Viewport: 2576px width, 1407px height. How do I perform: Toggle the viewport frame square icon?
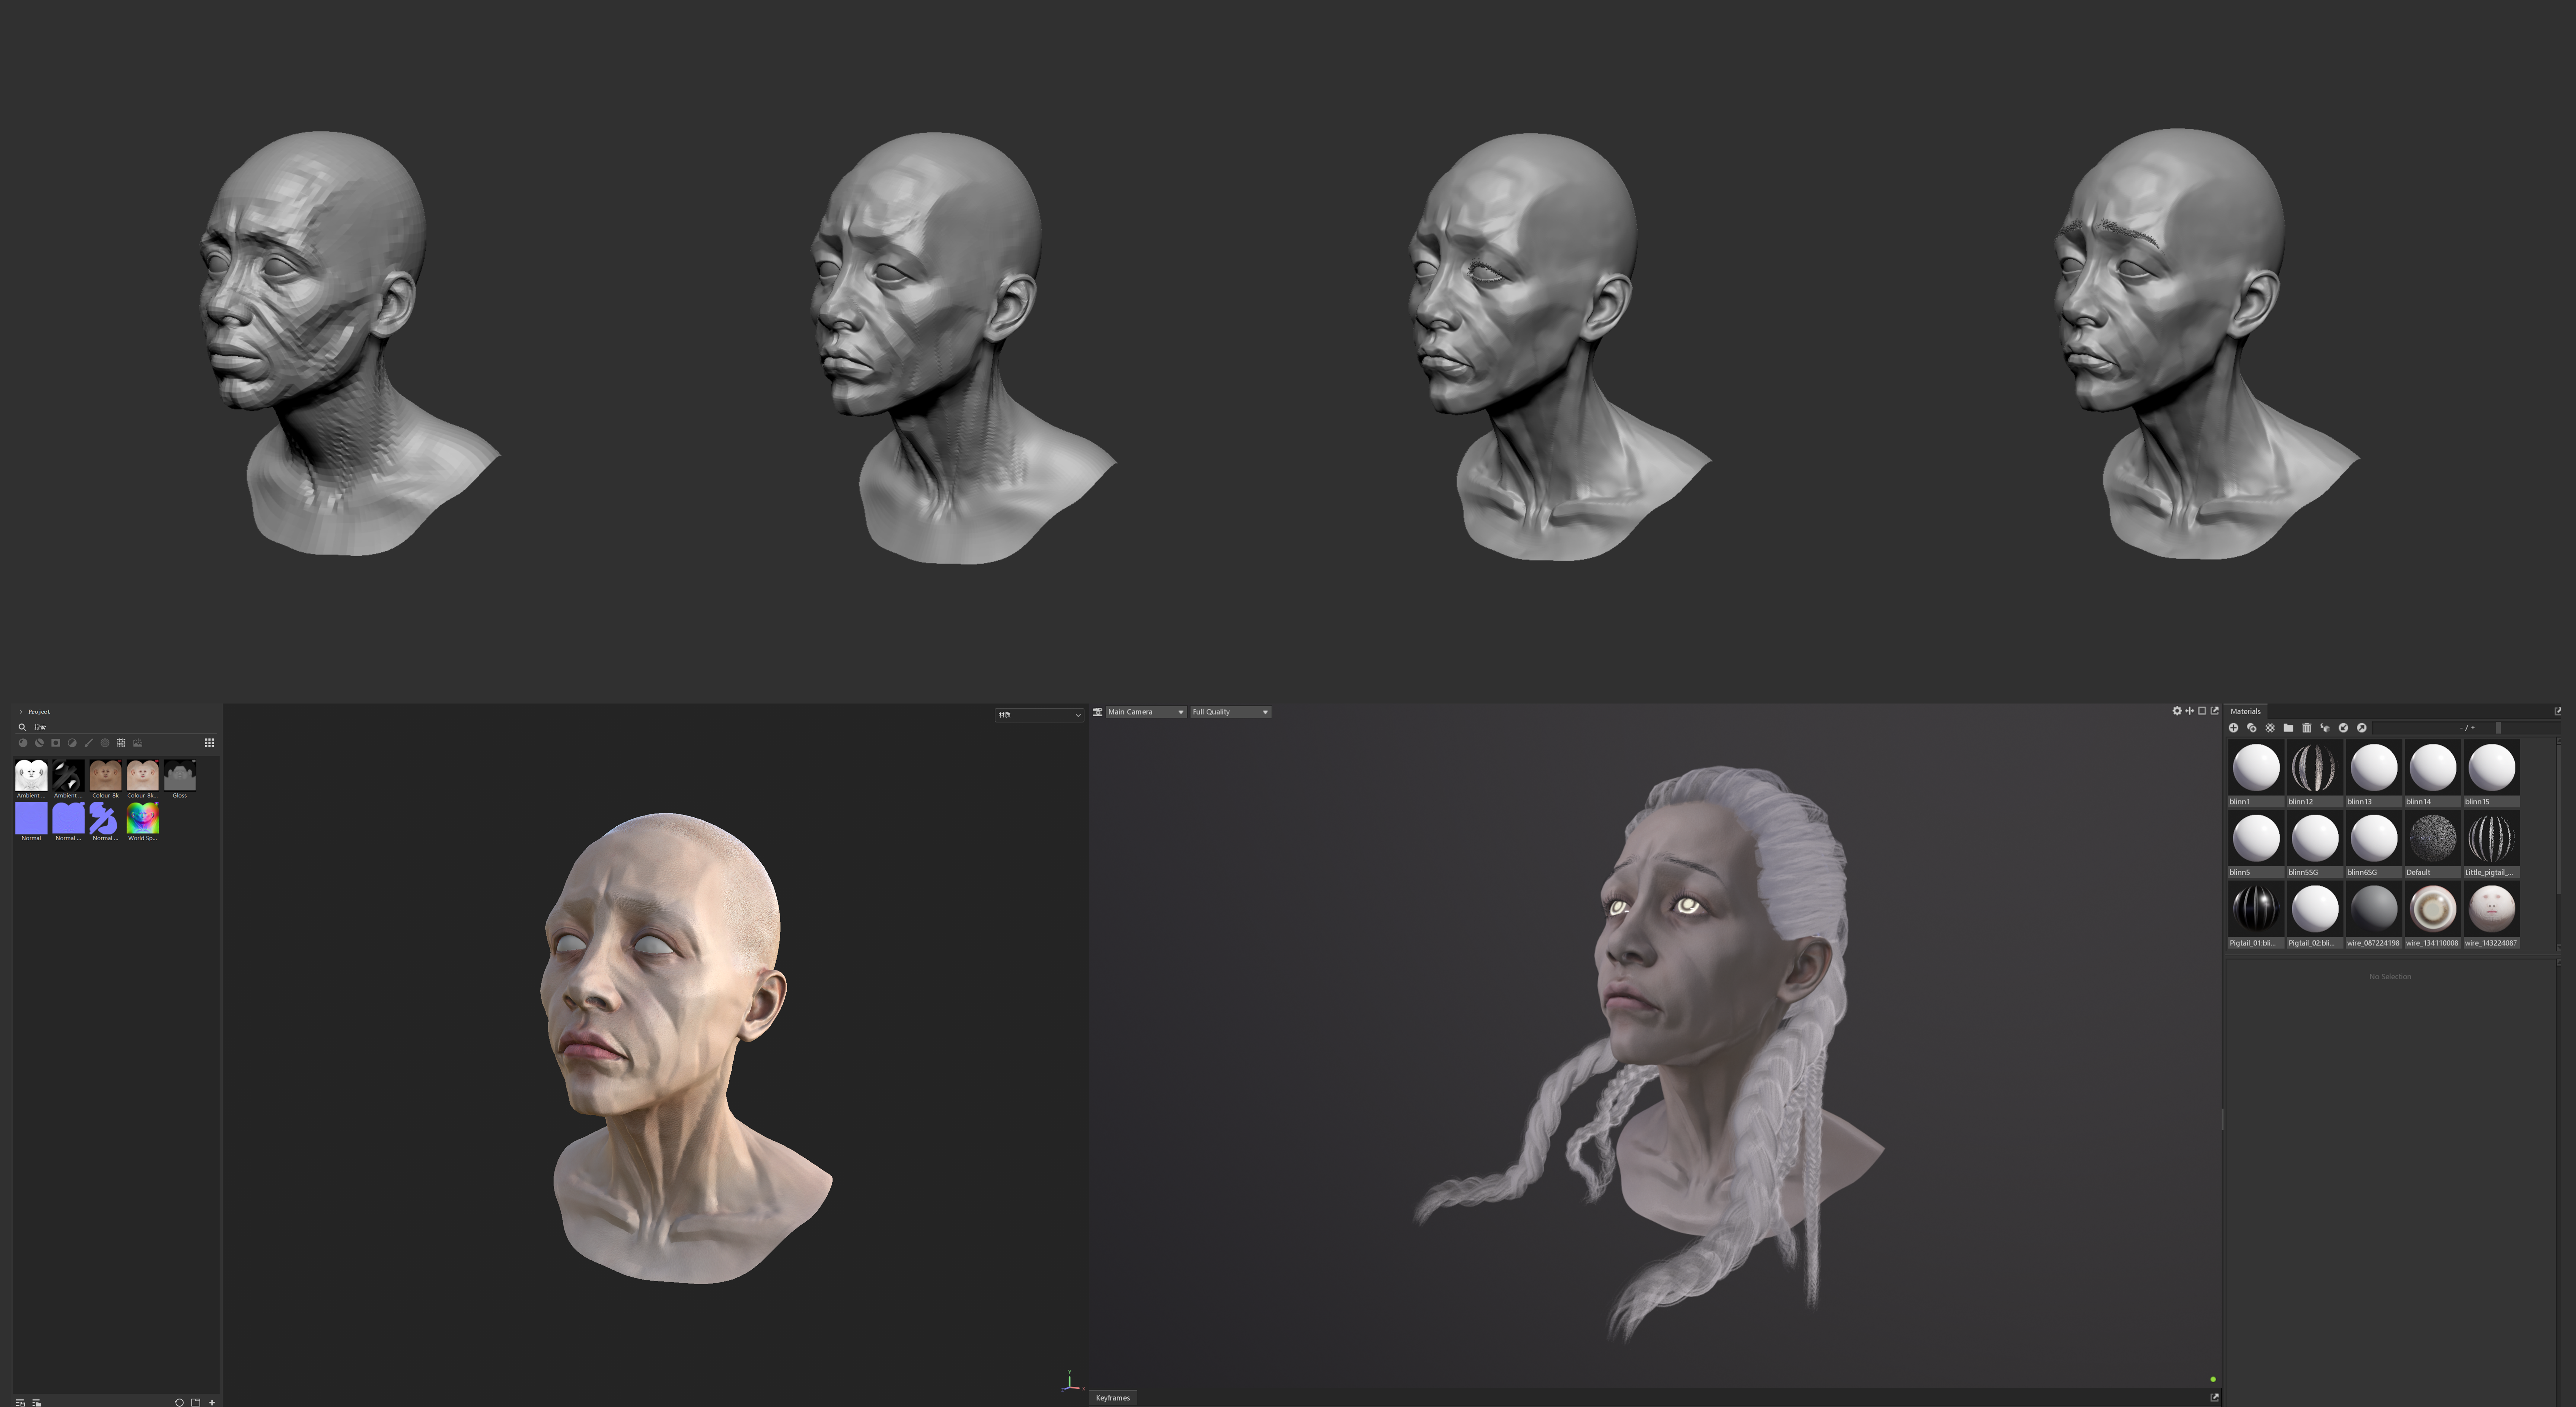pyautogui.click(x=2202, y=711)
